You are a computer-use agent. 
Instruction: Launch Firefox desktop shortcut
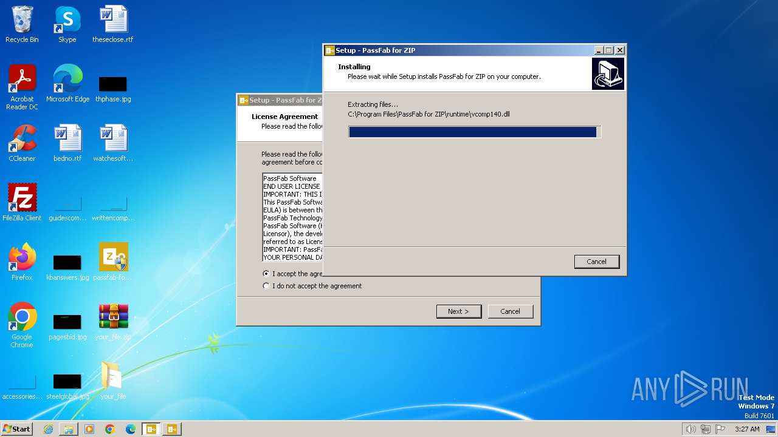(x=22, y=262)
